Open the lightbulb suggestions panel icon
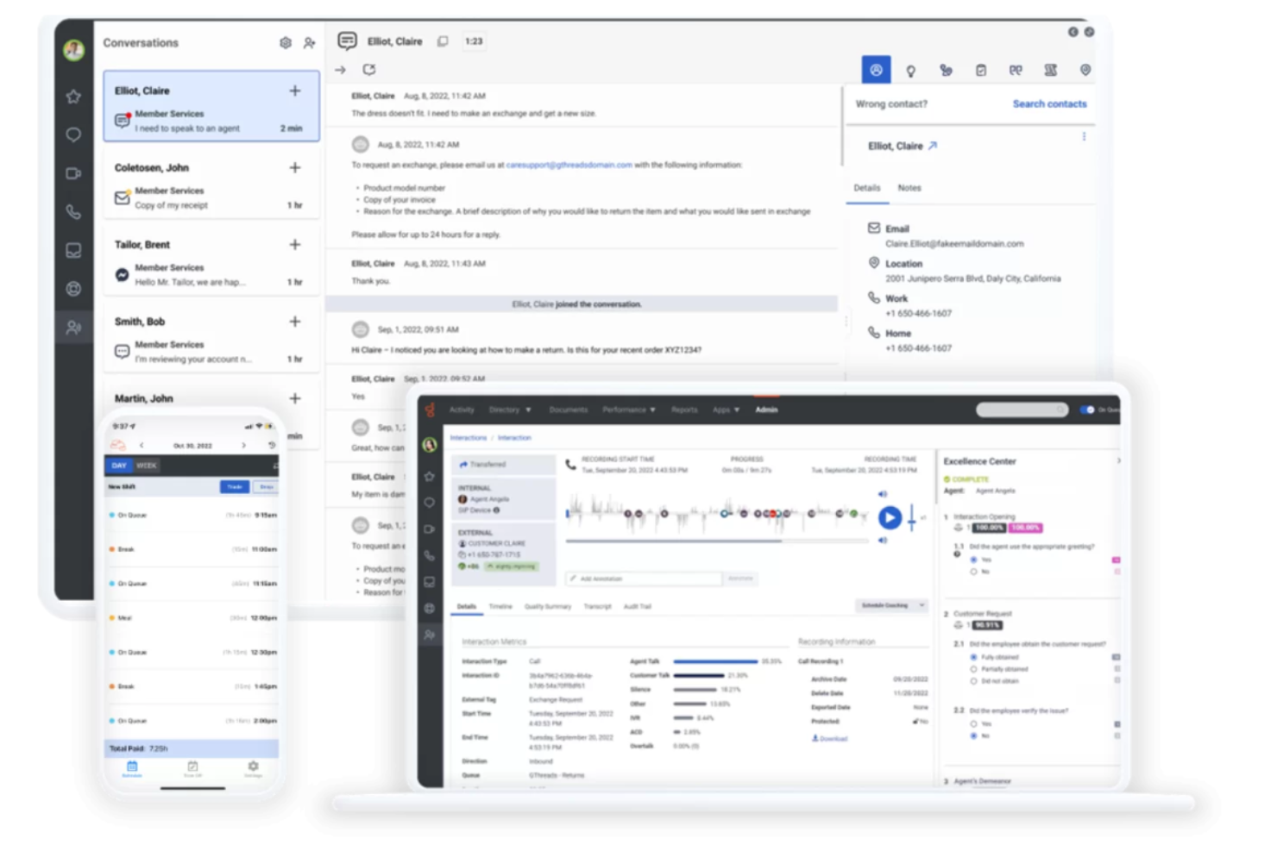 pos(911,70)
